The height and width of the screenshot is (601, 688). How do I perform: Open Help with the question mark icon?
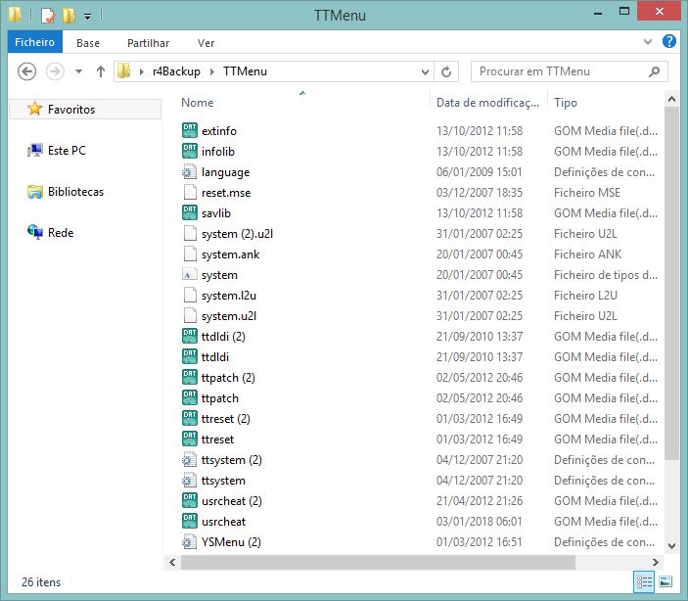[669, 42]
